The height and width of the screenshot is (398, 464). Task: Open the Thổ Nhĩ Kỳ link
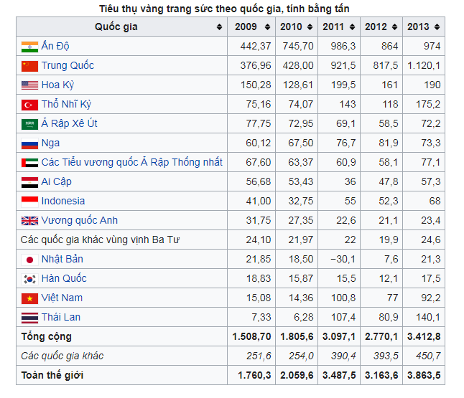coord(66,104)
